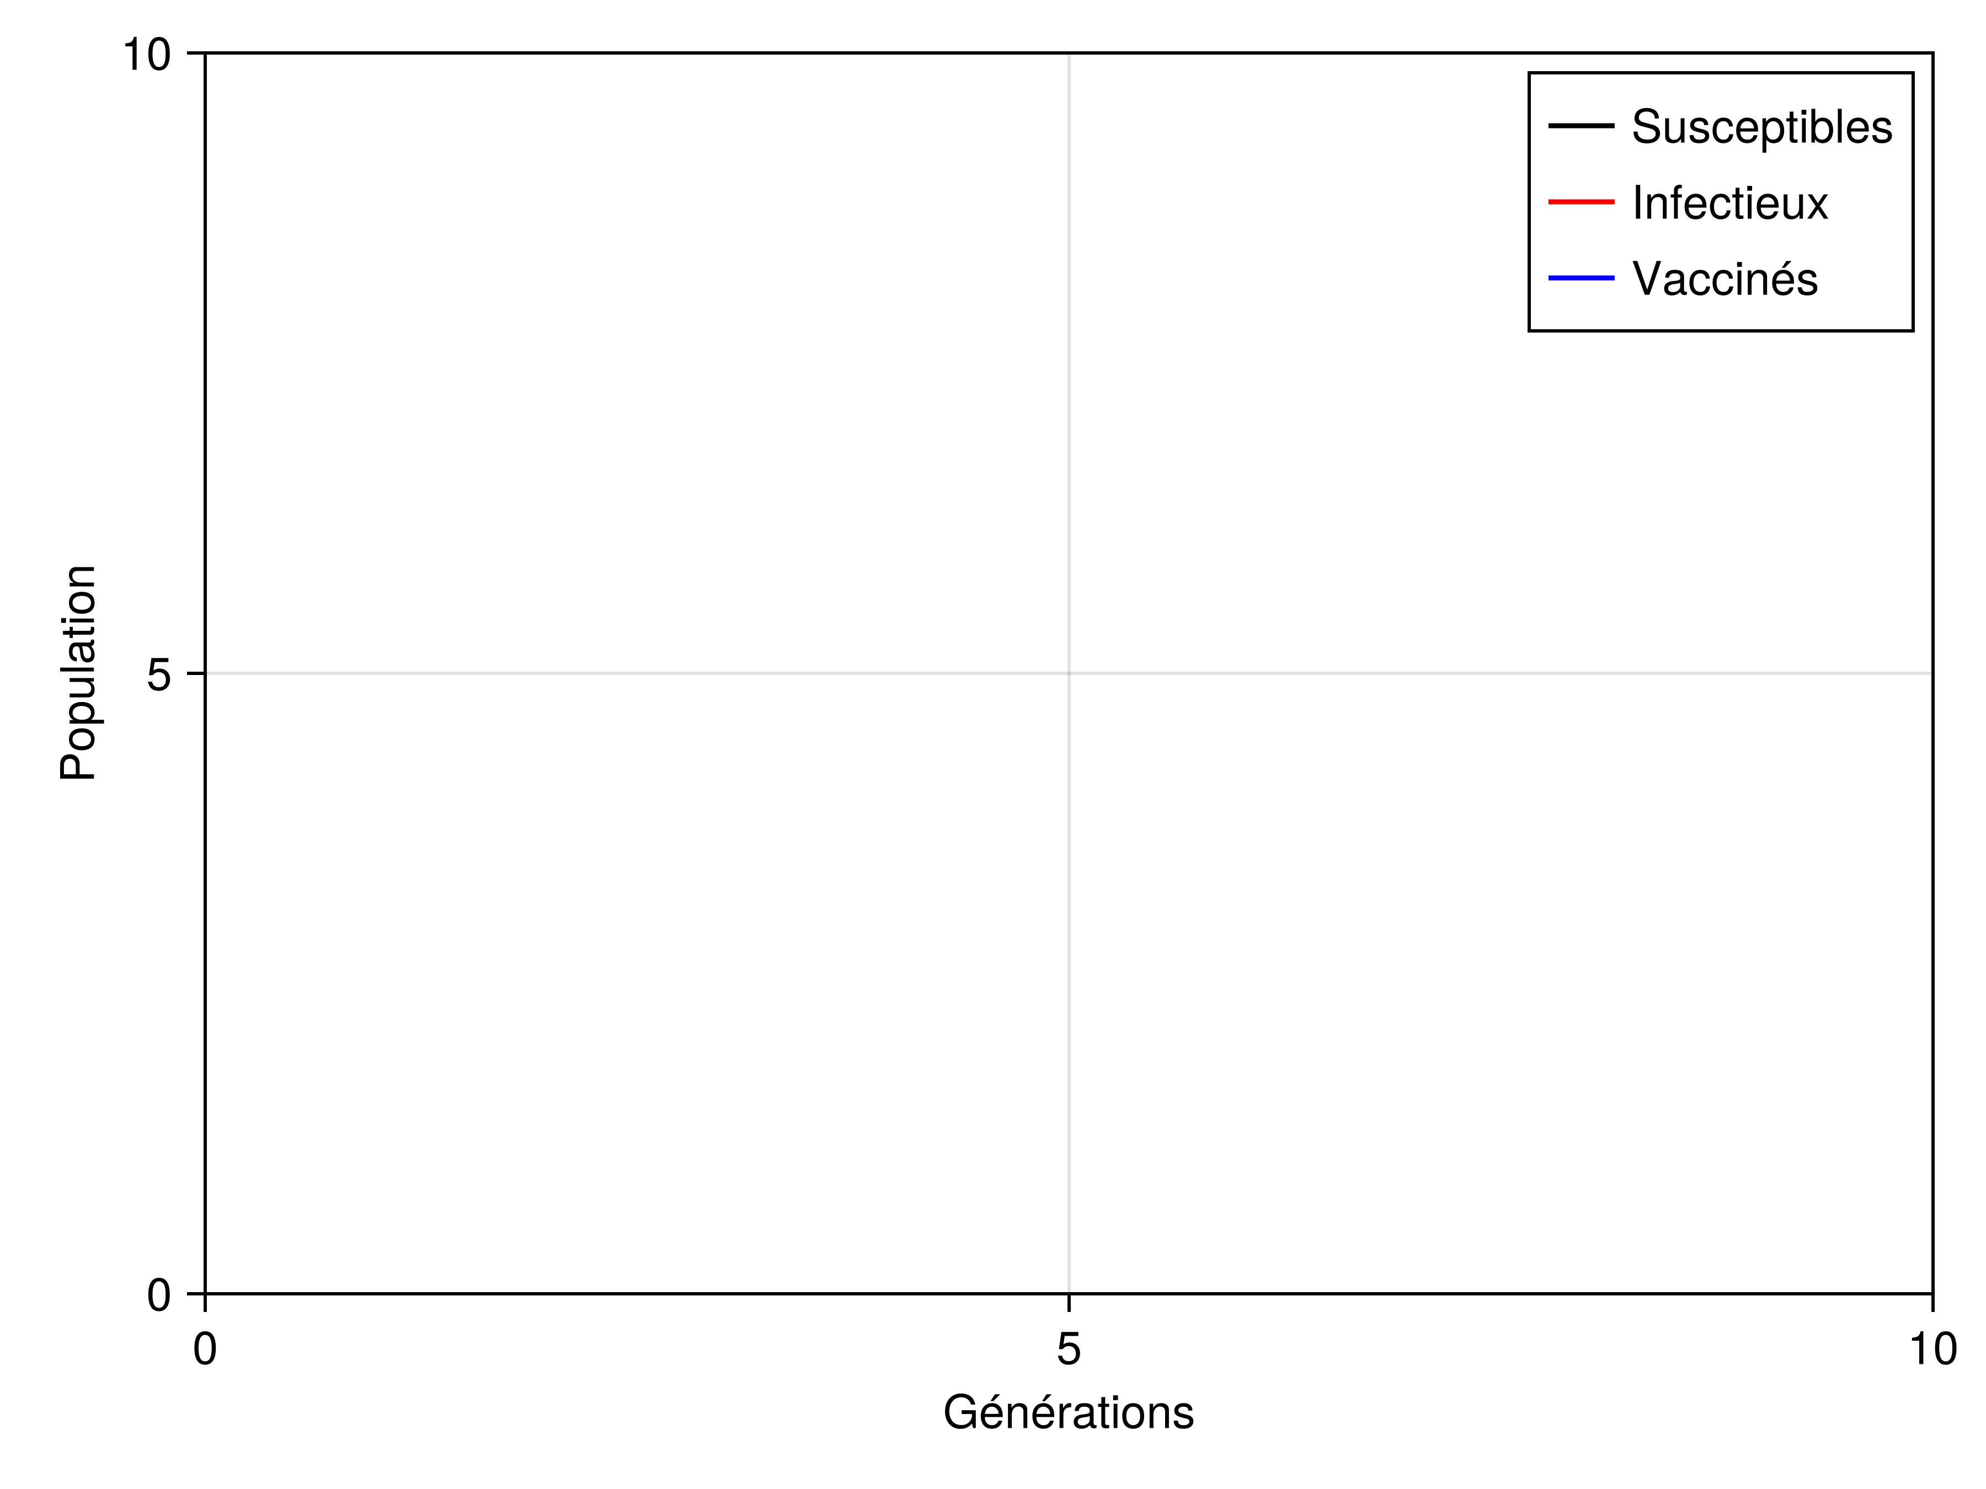
Task: Click the x-axis tick mark at 5
Action: click(x=1069, y=1302)
